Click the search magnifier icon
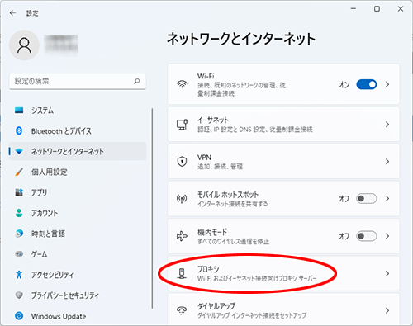Viewport: 413px width, 326px height. (x=137, y=81)
